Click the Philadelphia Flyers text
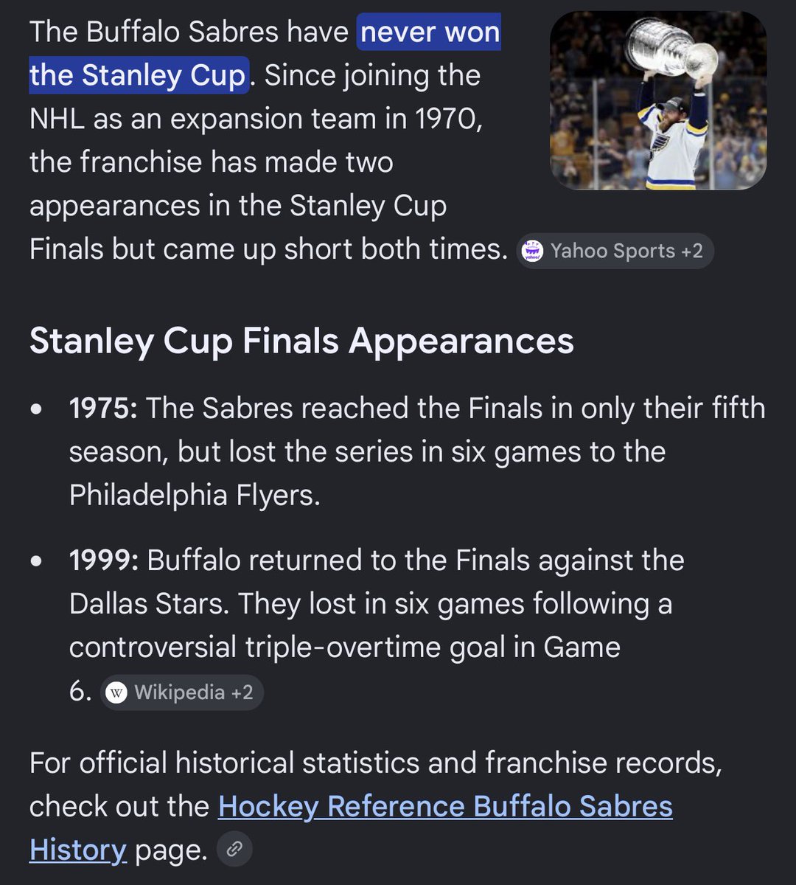The height and width of the screenshot is (885, 796). [x=195, y=495]
